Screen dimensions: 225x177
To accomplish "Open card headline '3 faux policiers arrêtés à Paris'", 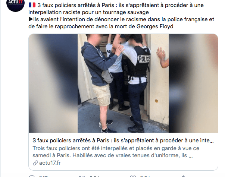I will tap(123, 140).
